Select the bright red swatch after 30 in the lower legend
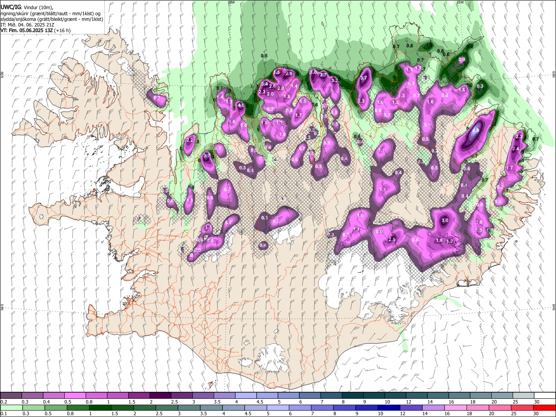The width and height of the screenshot is (556, 417). [x=545, y=407]
